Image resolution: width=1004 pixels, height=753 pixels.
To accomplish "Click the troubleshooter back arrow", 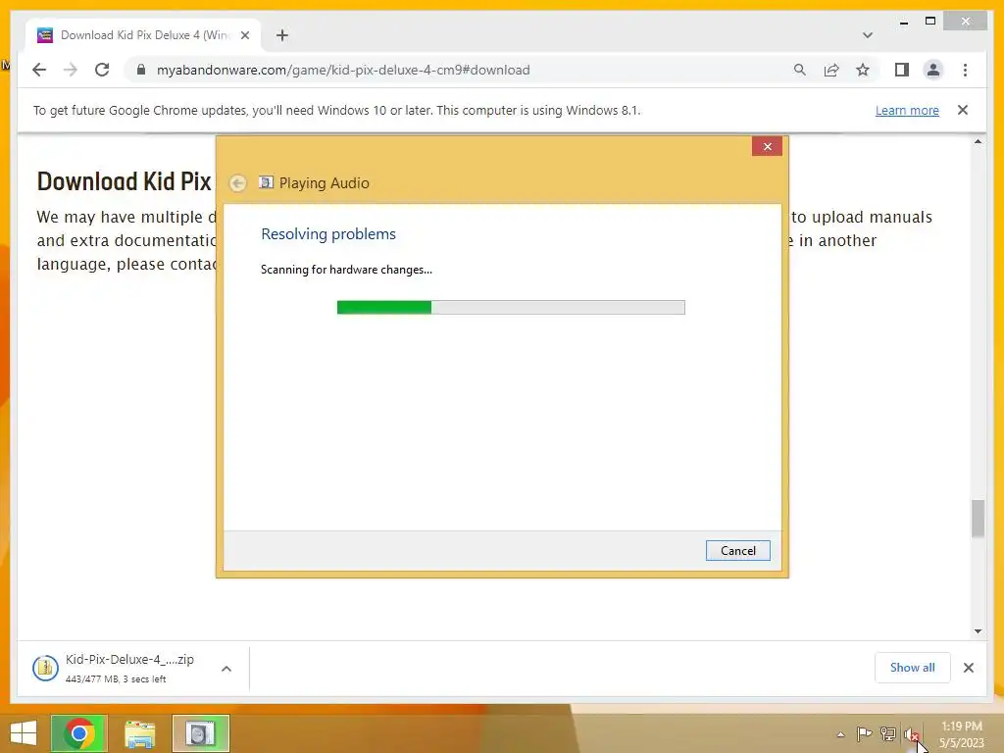I will (x=237, y=183).
